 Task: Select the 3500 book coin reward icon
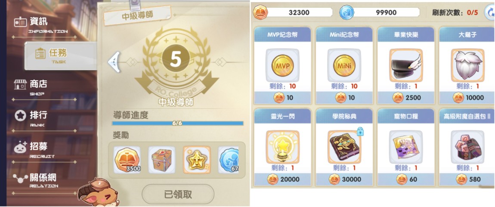click(x=127, y=160)
